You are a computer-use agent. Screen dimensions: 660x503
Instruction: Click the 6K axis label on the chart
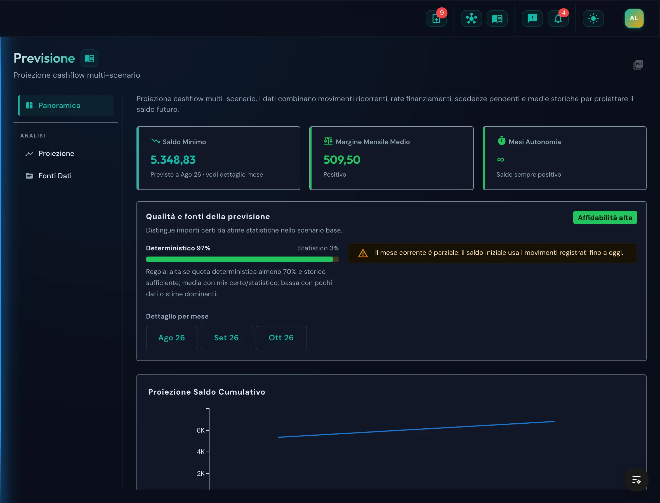201,430
